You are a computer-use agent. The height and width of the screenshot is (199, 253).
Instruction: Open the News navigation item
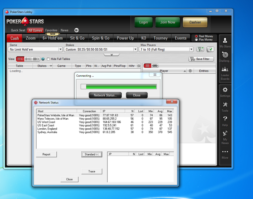65,30
